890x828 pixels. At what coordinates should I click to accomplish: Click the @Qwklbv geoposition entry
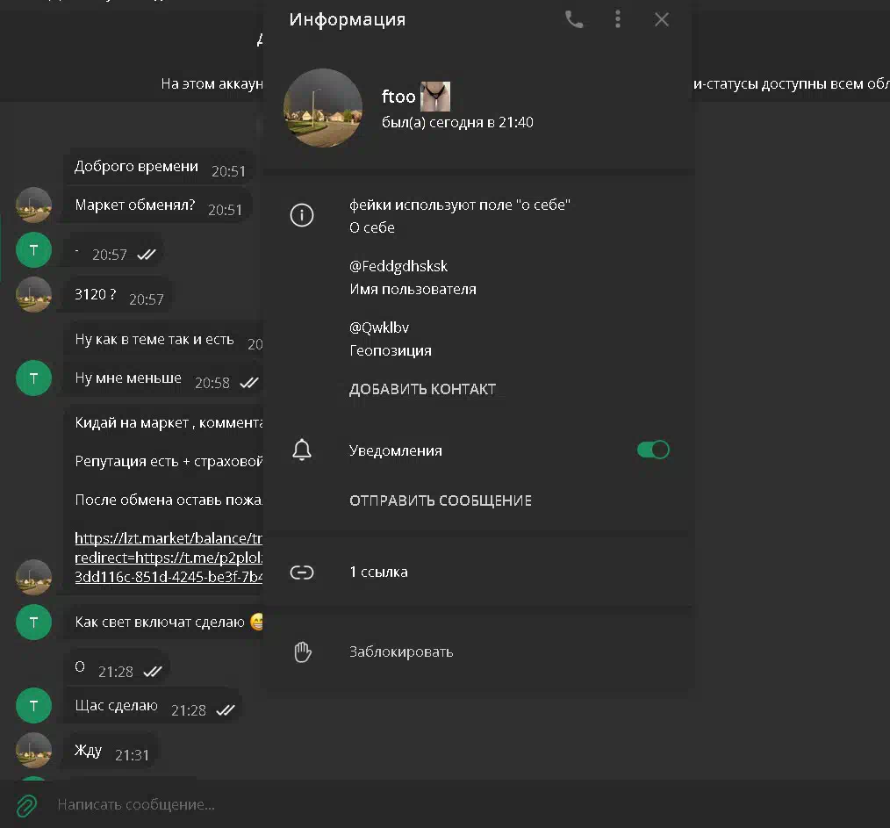click(379, 328)
